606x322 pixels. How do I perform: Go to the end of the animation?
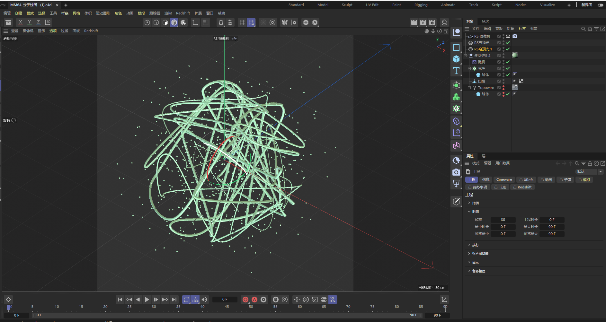pos(174,300)
